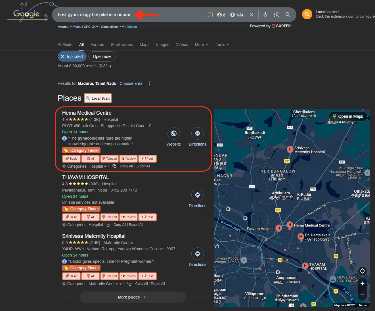Open search by image camera icon
375x311 pixels.
(276, 15)
